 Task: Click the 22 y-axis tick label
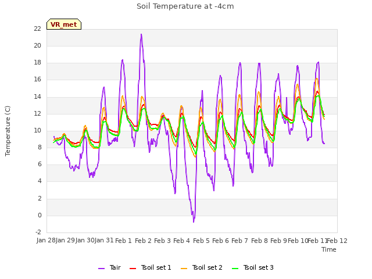[x=37, y=28]
